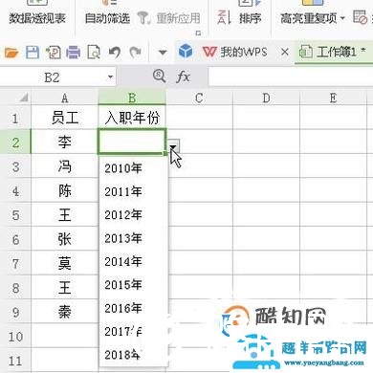
Task: Choose 2016年 from the dropdown list
Action: [134, 308]
